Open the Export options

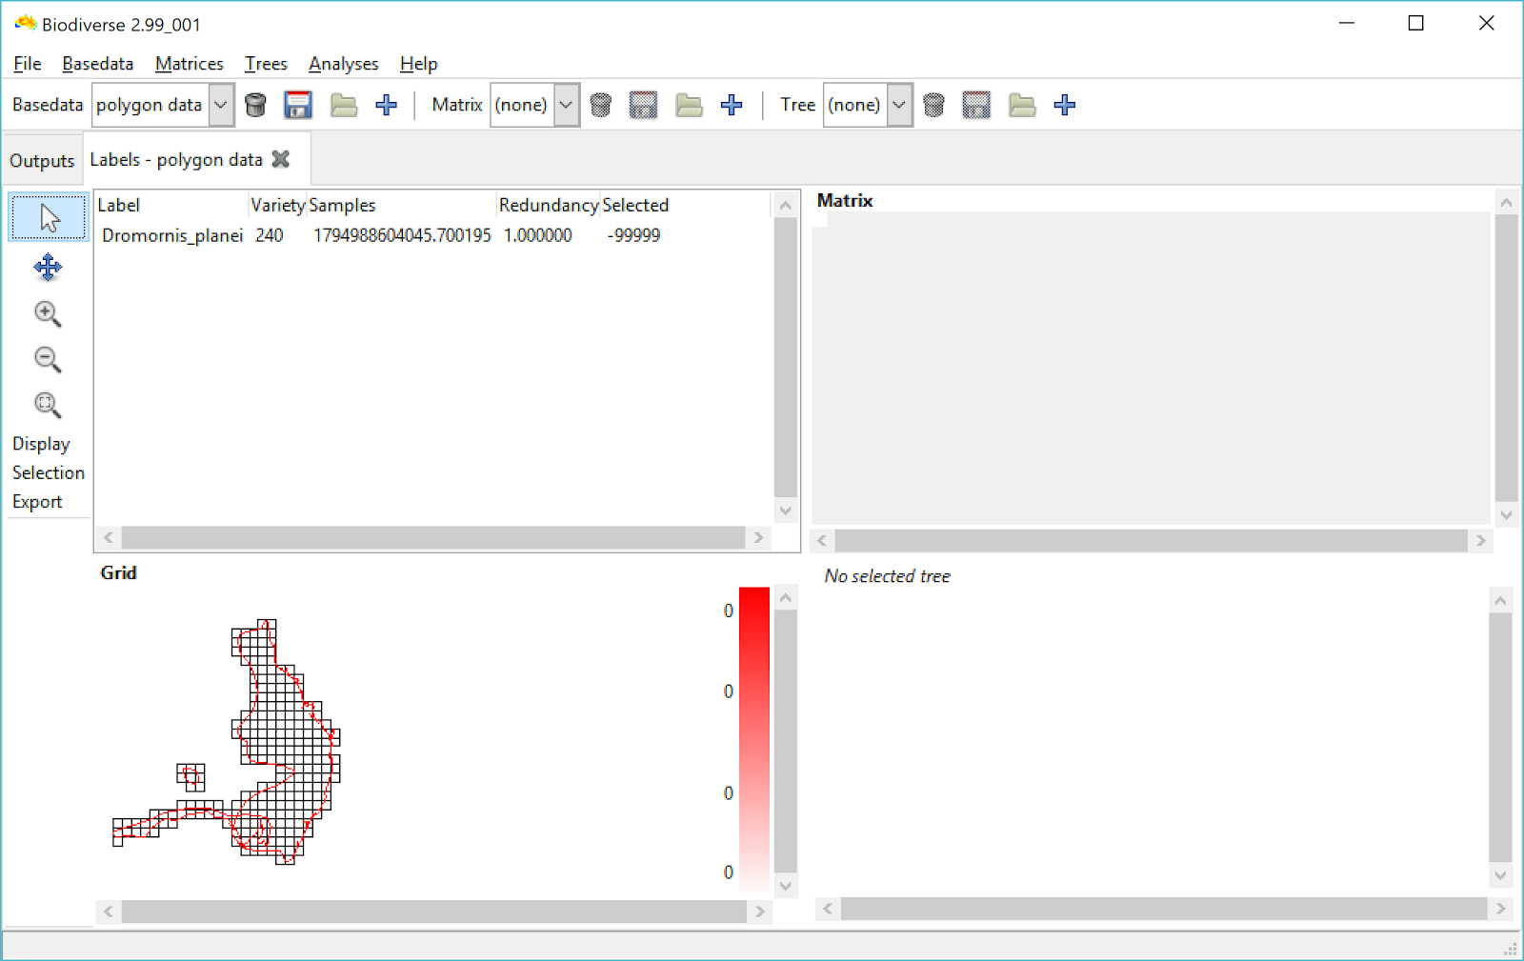pos(36,501)
